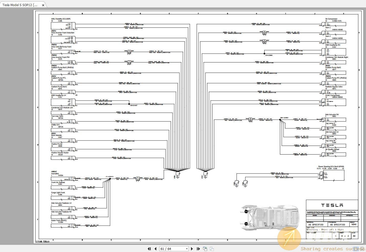
Task: Click the Chiller EXV label
Action: pos(55,125)
